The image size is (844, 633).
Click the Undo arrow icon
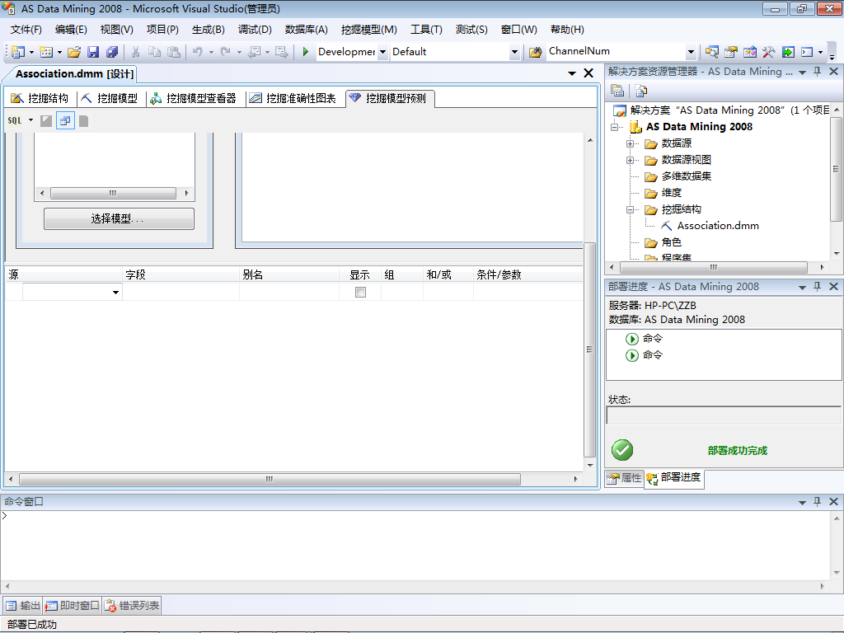click(198, 52)
